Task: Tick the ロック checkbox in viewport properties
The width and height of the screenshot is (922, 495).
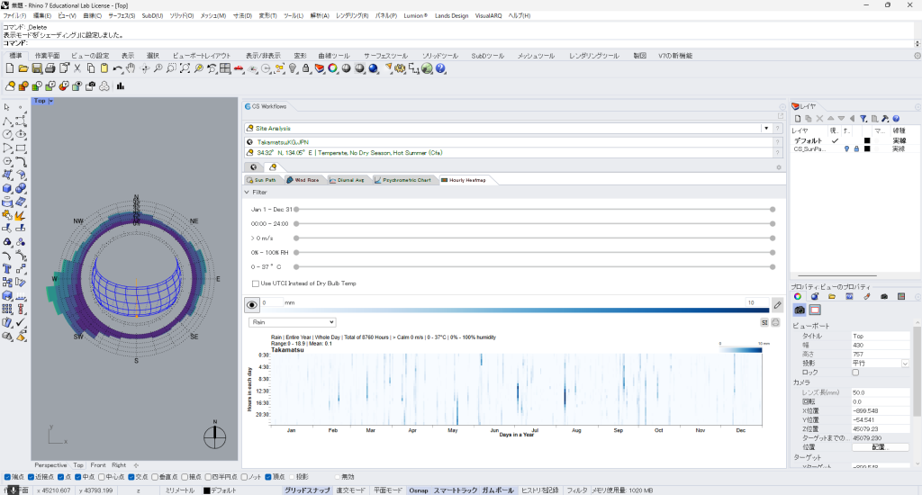Action: tap(855, 372)
